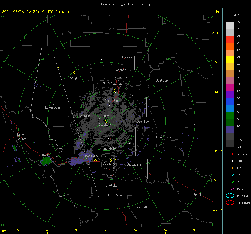Choose the magenta 18TS arrow icon
Image resolution: width=251 pixels, height=234 pixels.
(230, 189)
